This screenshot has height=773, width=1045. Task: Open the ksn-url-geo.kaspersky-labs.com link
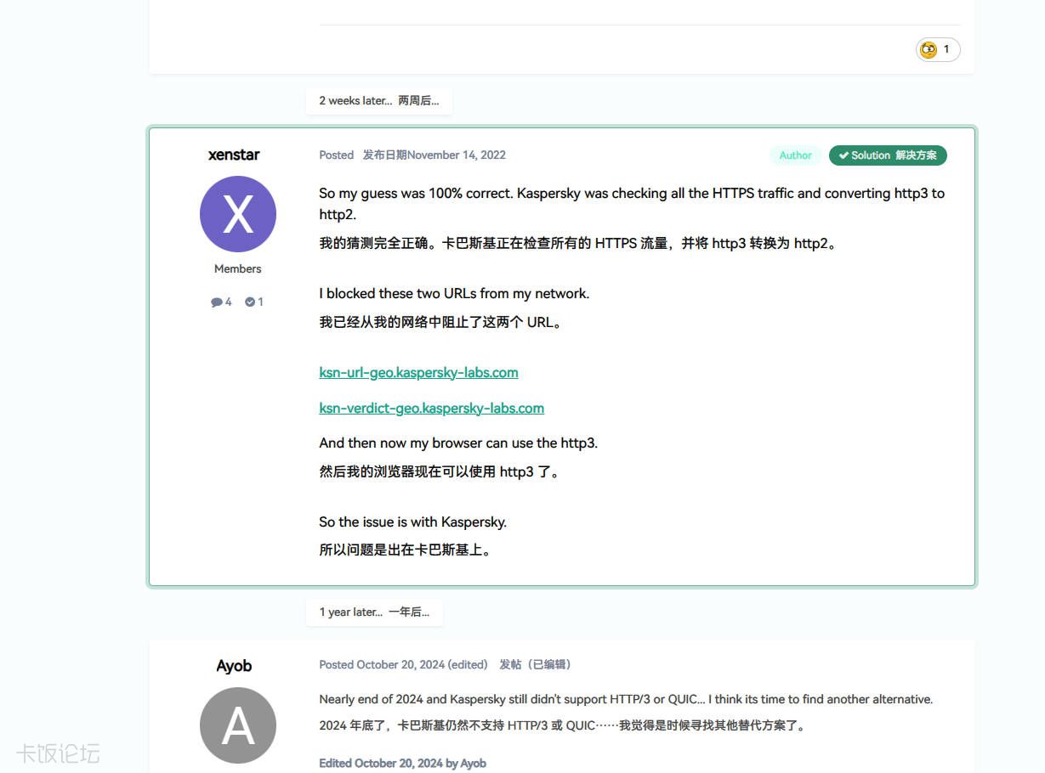tap(418, 372)
